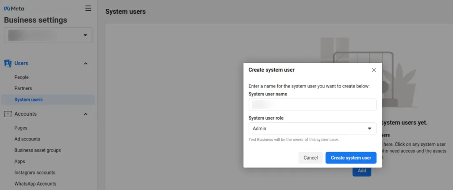Open the business account selector dropdown
The width and height of the screenshot is (453, 190).
tap(48, 35)
